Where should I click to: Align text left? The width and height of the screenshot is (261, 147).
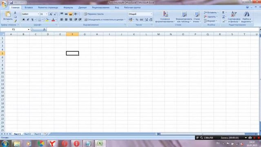[x=62, y=20]
